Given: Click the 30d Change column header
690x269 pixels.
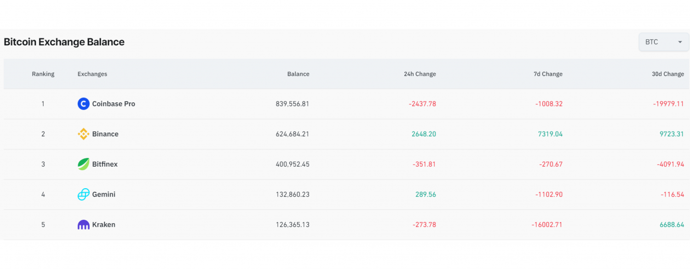Looking at the screenshot, I should click(x=667, y=74).
